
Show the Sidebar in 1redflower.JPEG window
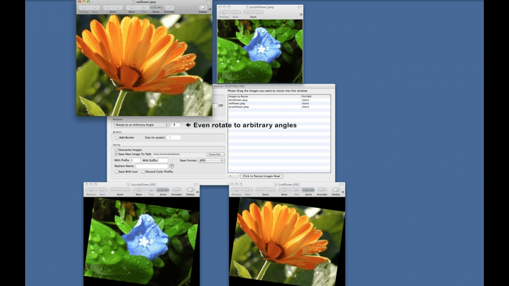pyautogui.click(x=336, y=190)
